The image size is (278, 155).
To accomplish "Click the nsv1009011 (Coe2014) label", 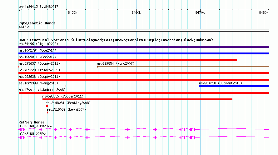I will (37, 57).
